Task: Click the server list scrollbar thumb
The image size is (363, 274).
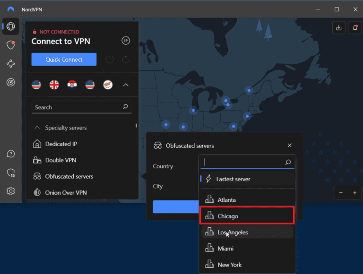Action: click(x=136, y=125)
